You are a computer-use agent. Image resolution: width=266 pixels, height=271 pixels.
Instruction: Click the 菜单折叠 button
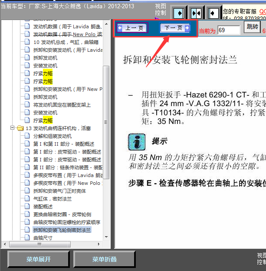coord(105,259)
